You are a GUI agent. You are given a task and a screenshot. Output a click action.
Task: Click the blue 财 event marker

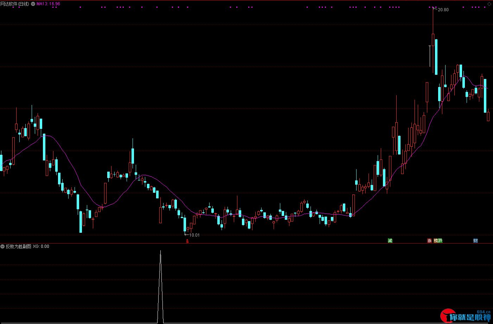point(475,240)
